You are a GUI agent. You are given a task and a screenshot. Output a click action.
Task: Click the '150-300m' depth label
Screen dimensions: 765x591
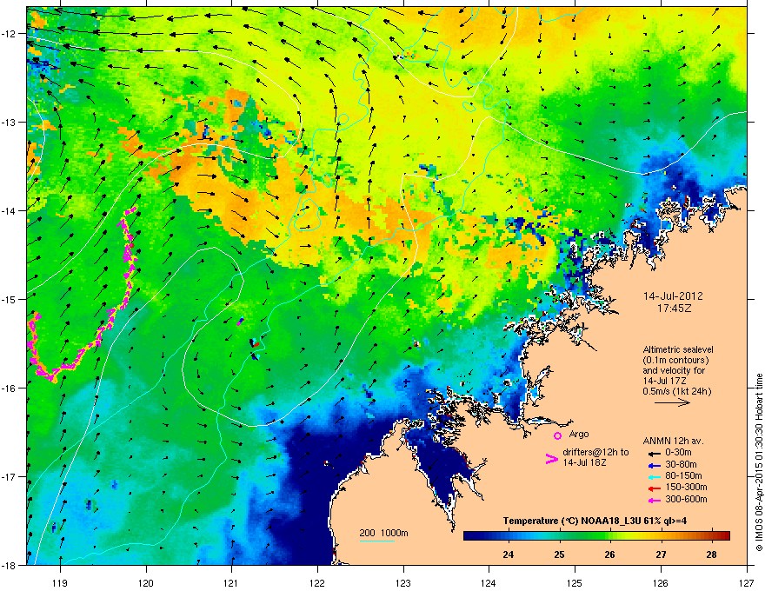pos(686,487)
